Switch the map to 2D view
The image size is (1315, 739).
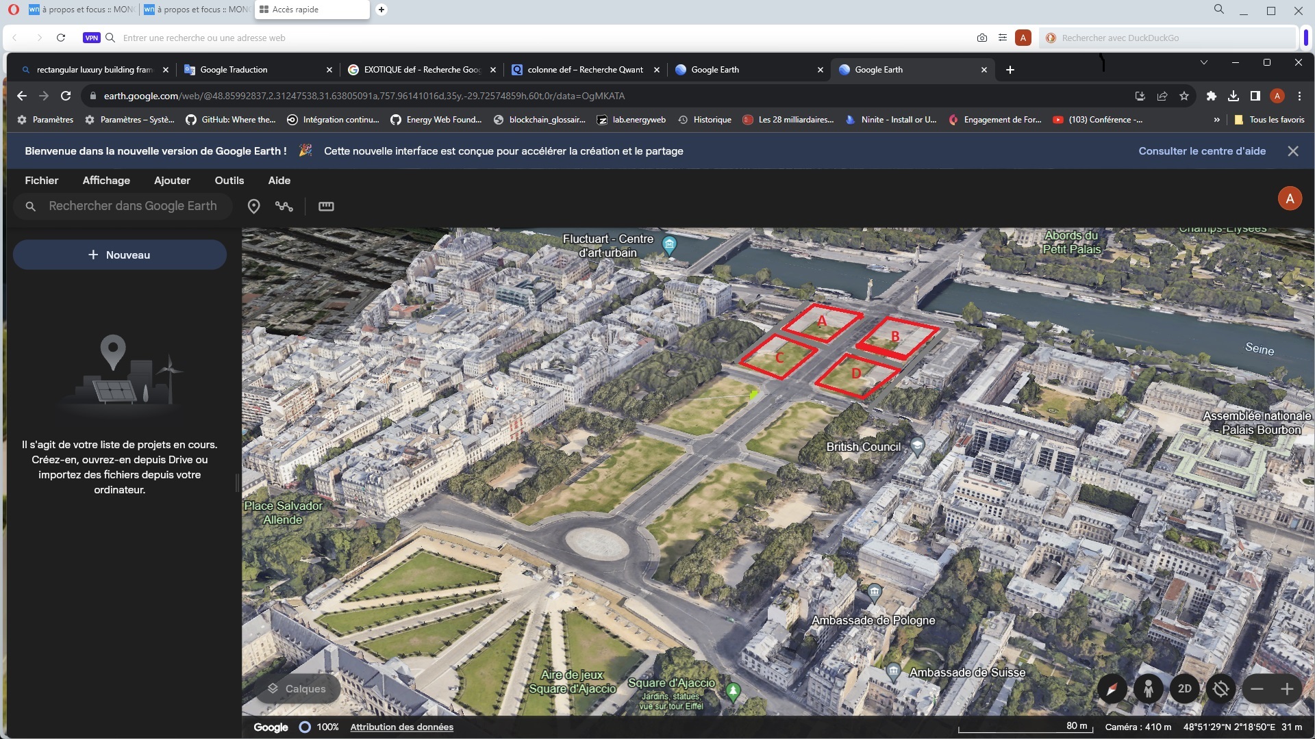[1185, 688]
